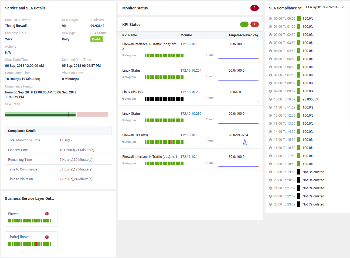Select Time to Compliance 3 Hour(s),17 Minute(s) value
The image size is (350, 258).
pos(76,169)
